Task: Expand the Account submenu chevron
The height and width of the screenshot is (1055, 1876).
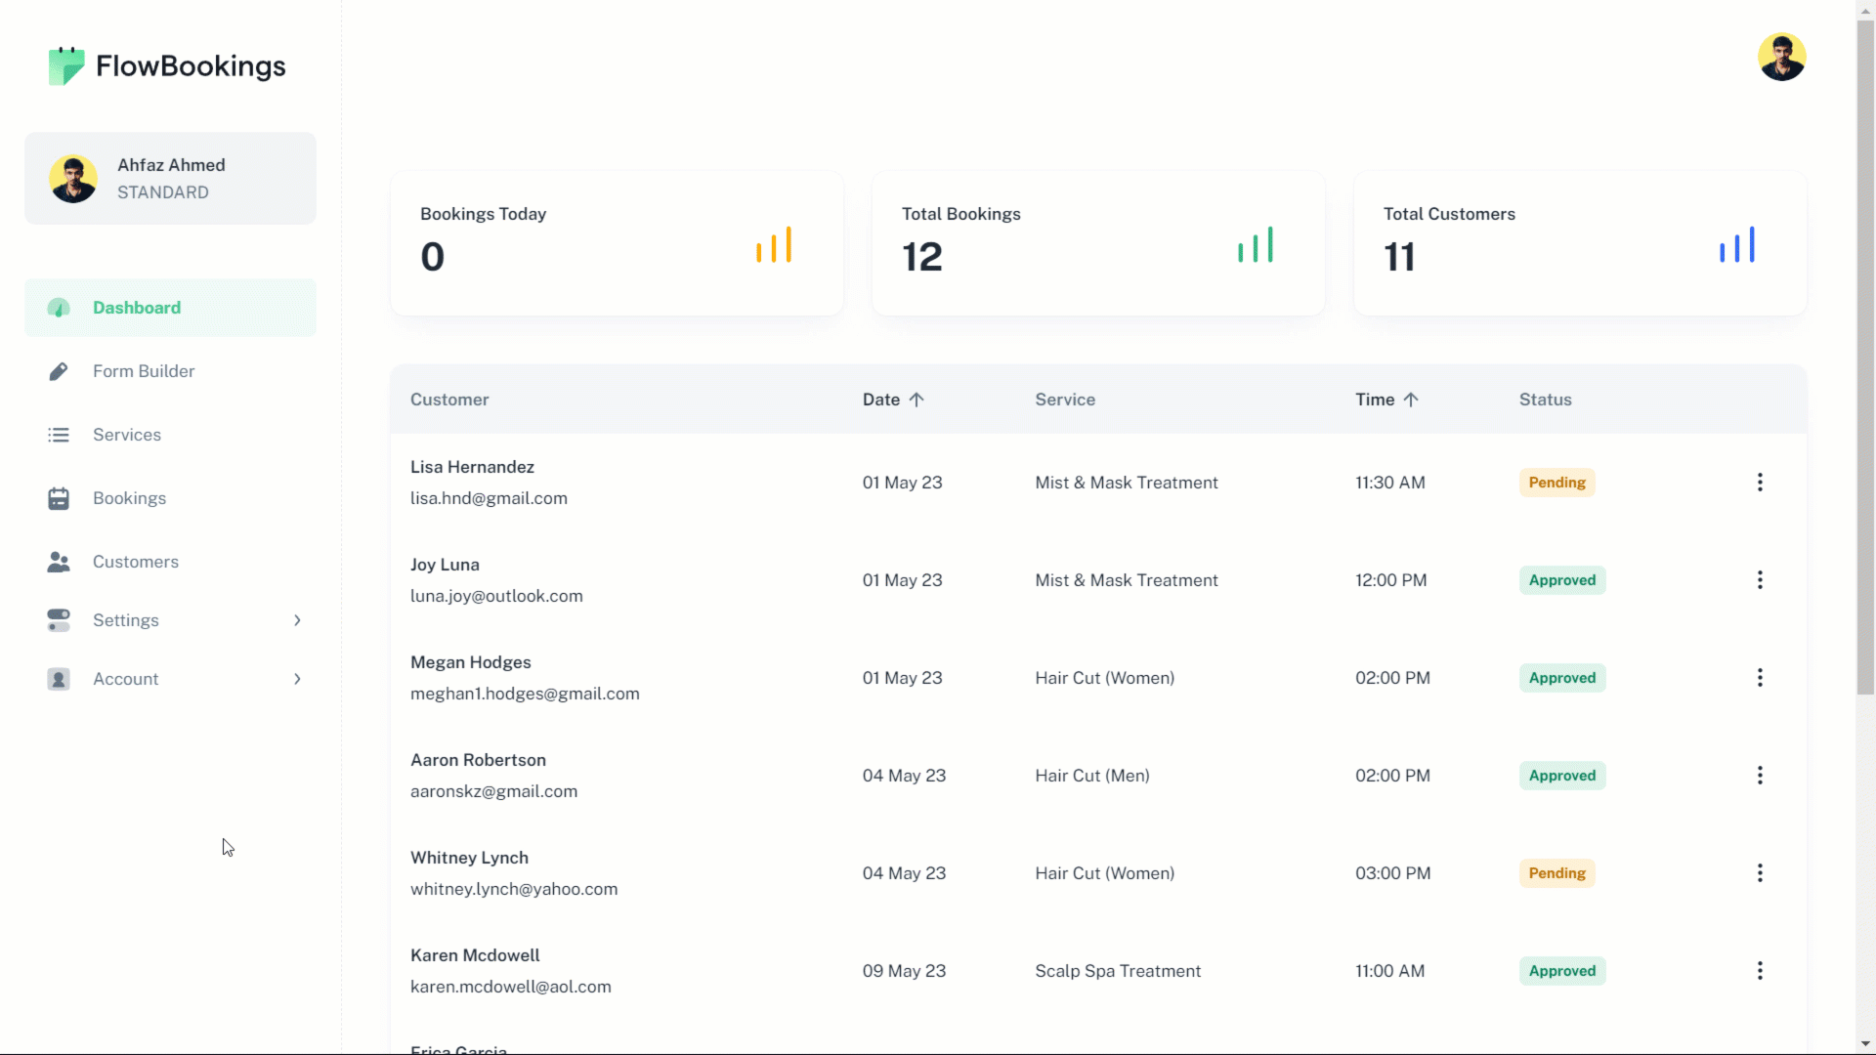Action: [x=297, y=679]
